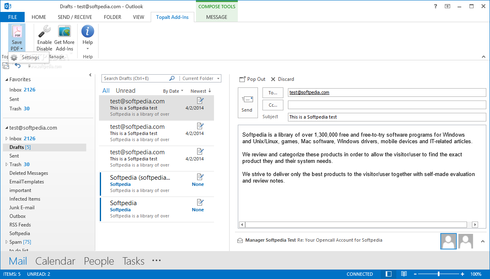Click the Undo arrow in quick access toolbar
Image resolution: width=490 pixels, height=279 pixels.
click(x=18, y=66)
